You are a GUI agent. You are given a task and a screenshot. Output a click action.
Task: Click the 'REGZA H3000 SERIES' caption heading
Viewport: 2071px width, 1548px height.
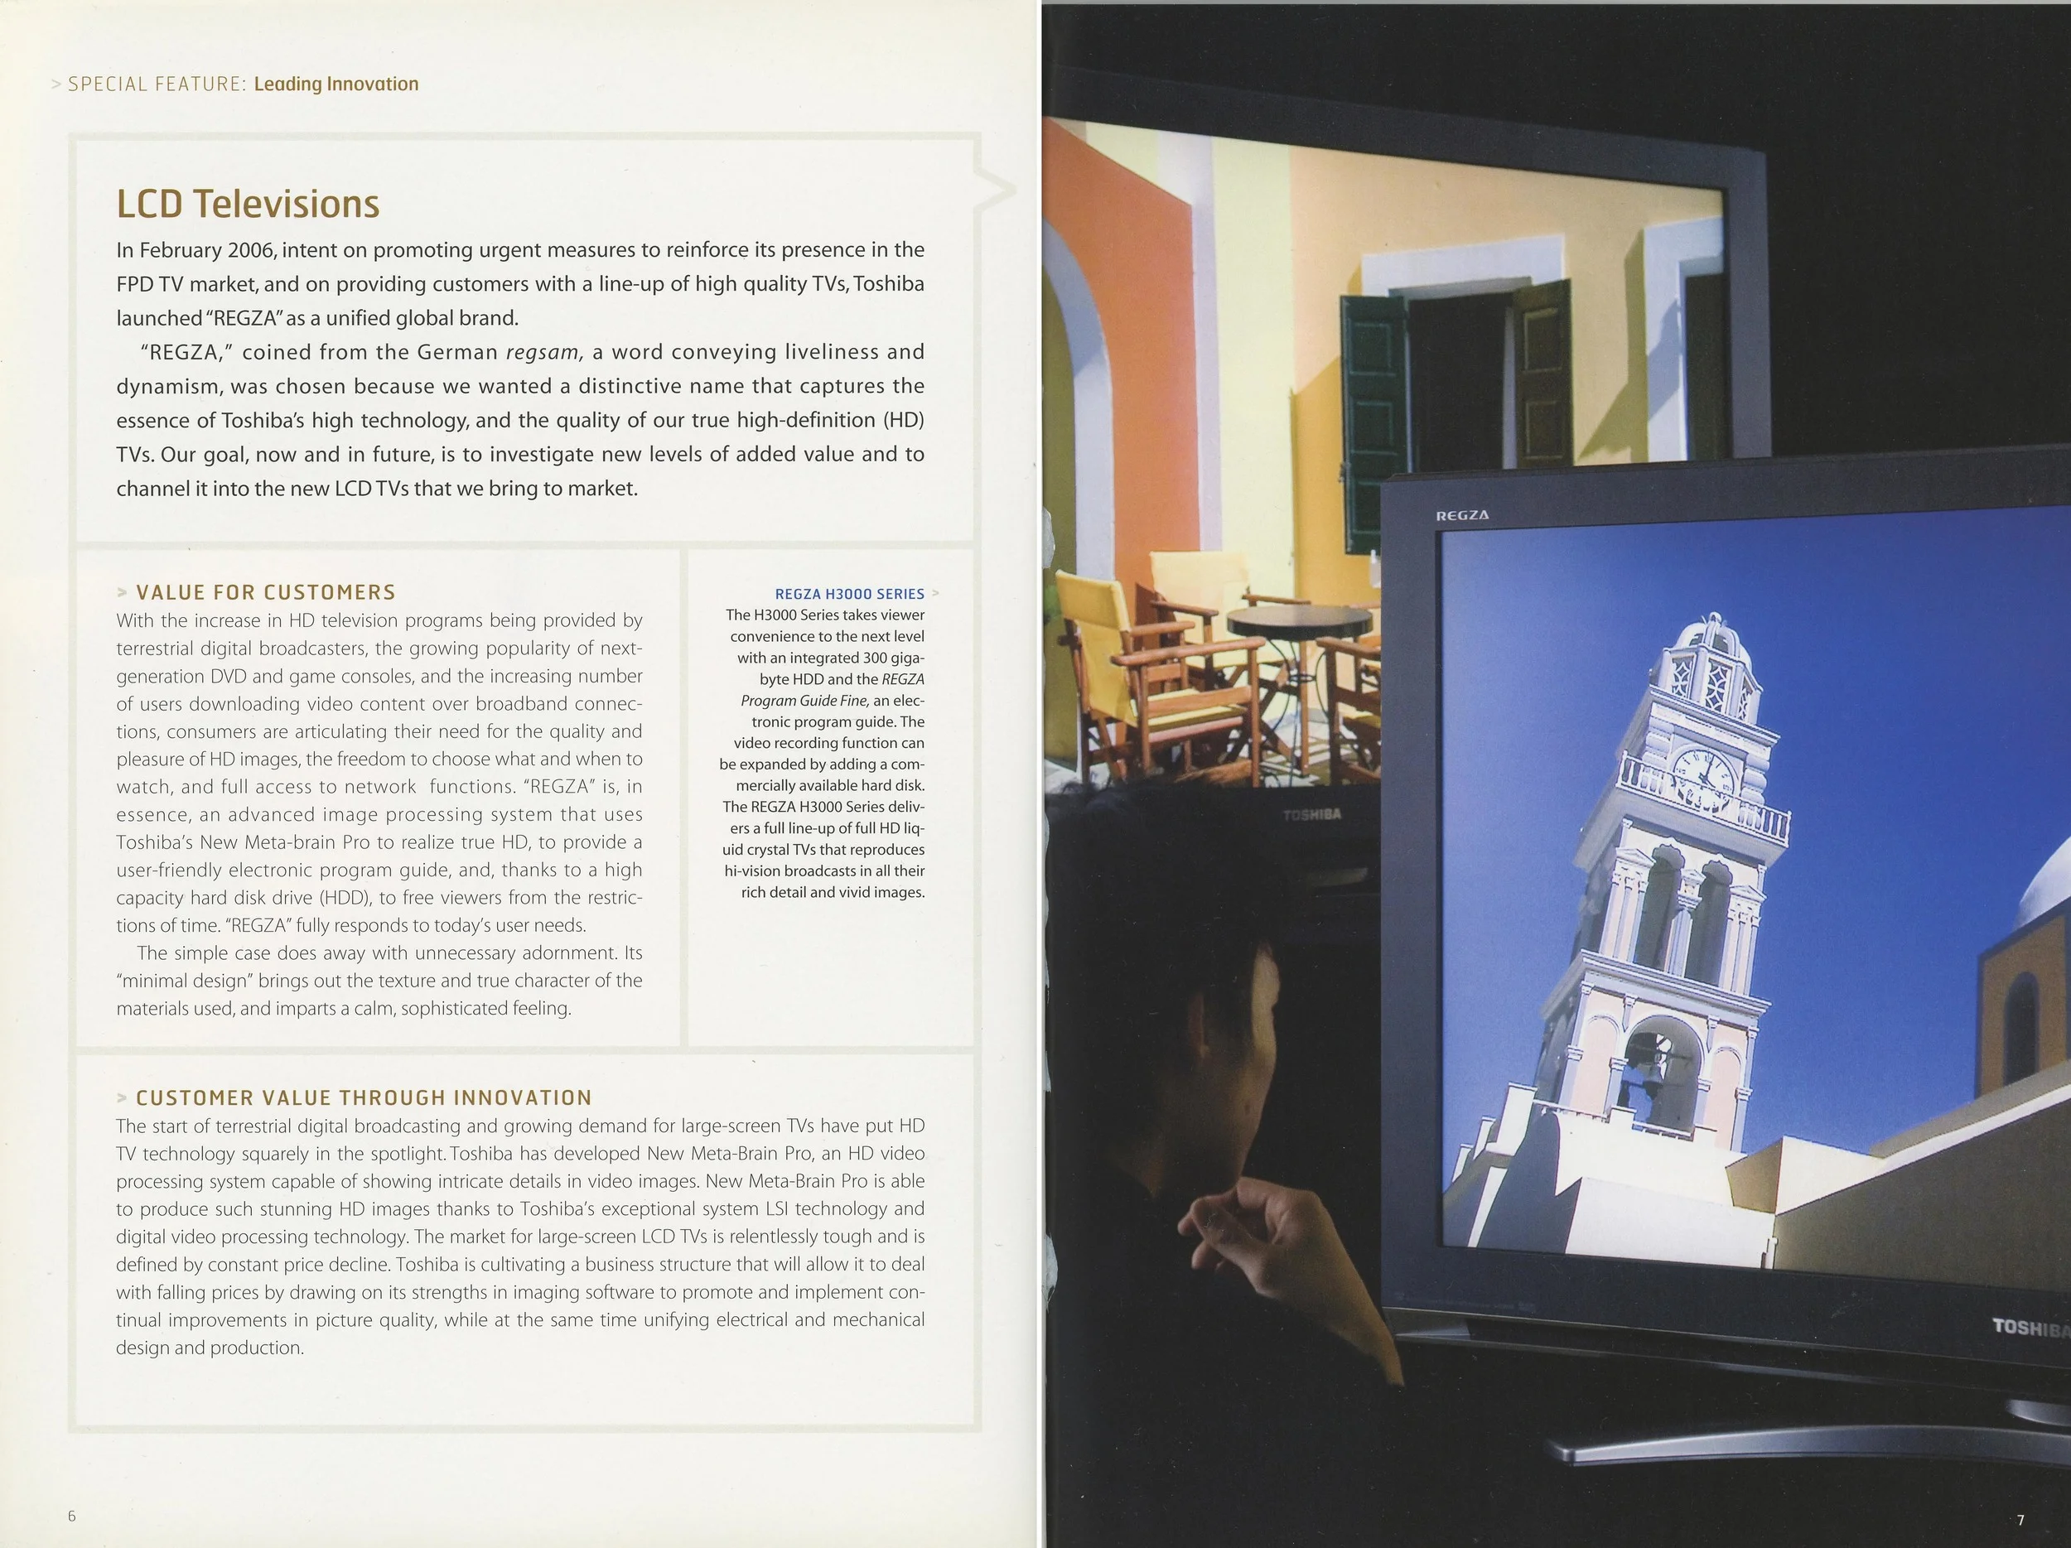[x=849, y=595]
